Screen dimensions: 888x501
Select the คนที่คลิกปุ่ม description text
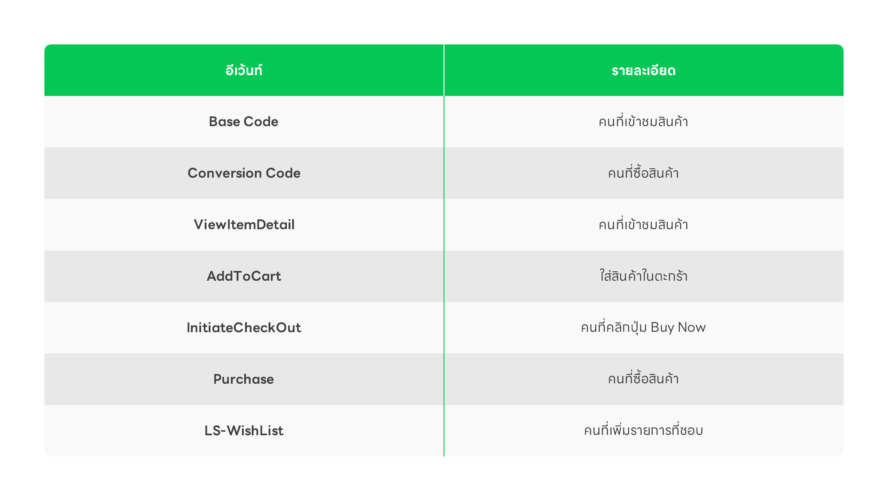(614, 328)
